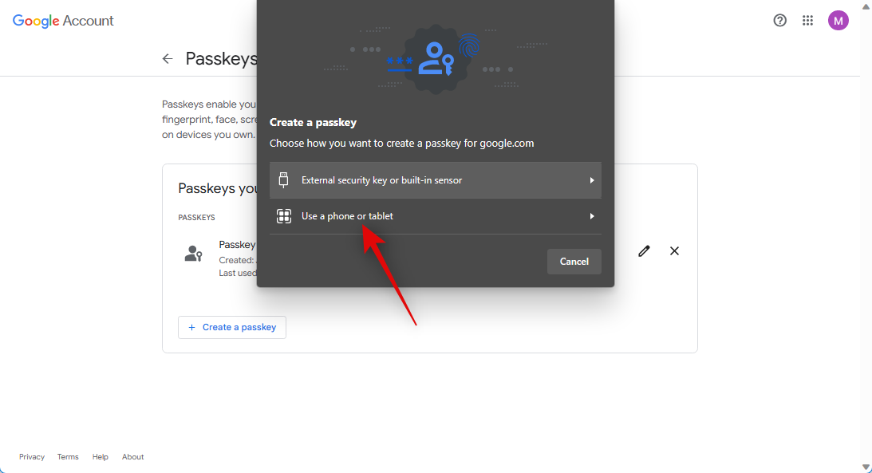Open the purple M profile avatar
The width and height of the screenshot is (872, 473).
point(838,21)
